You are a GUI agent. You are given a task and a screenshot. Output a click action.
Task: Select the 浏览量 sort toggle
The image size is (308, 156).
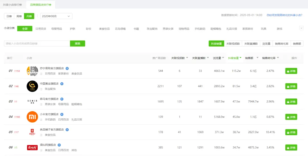pyautogui.click(x=266, y=44)
